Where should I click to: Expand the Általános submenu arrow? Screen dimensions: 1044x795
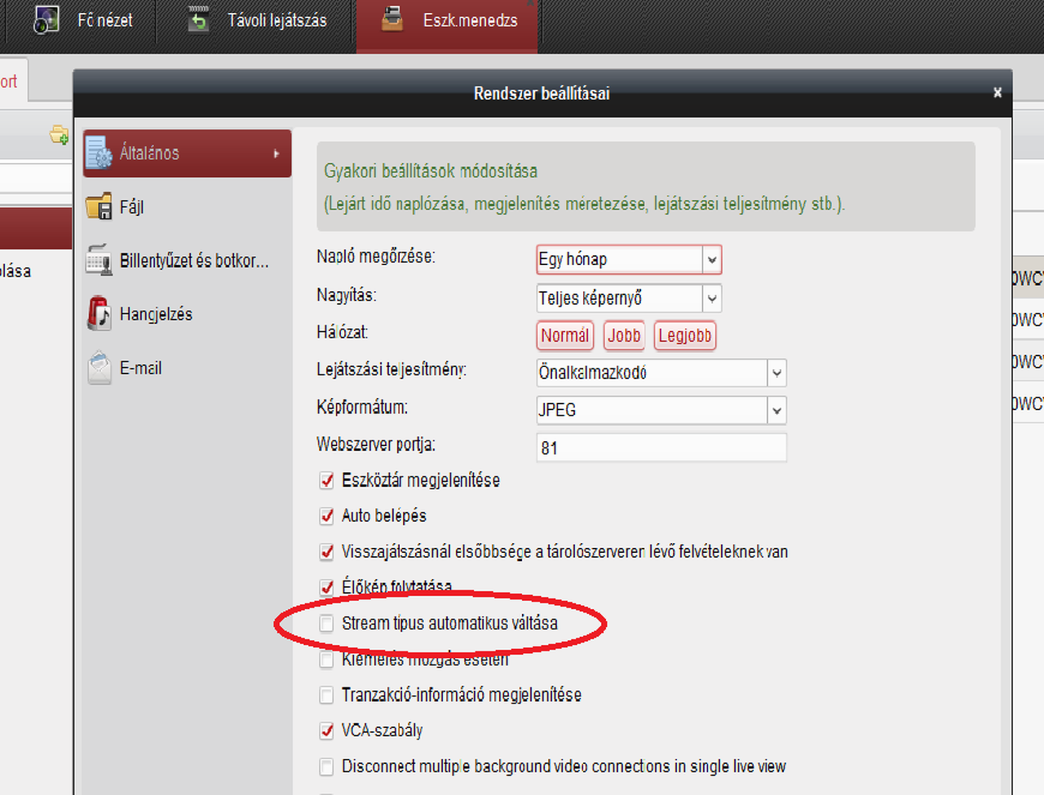[276, 153]
